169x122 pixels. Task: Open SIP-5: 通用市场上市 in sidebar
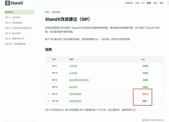point(15,39)
